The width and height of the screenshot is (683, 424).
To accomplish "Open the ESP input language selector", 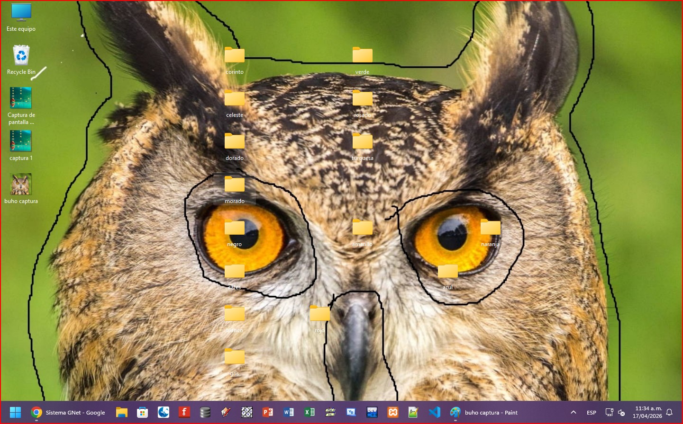I will click(x=592, y=412).
